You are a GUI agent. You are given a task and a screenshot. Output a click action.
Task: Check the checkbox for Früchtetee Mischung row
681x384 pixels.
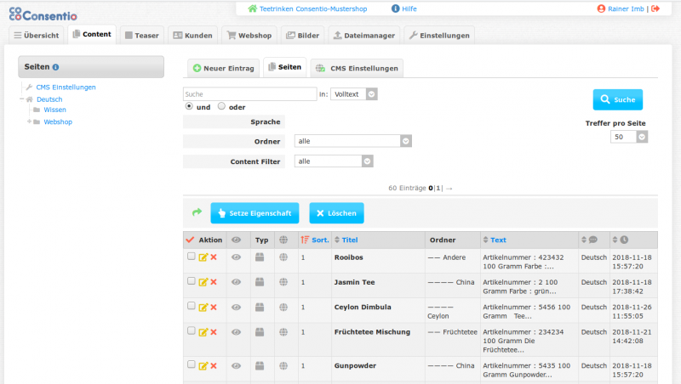(x=192, y=330)
